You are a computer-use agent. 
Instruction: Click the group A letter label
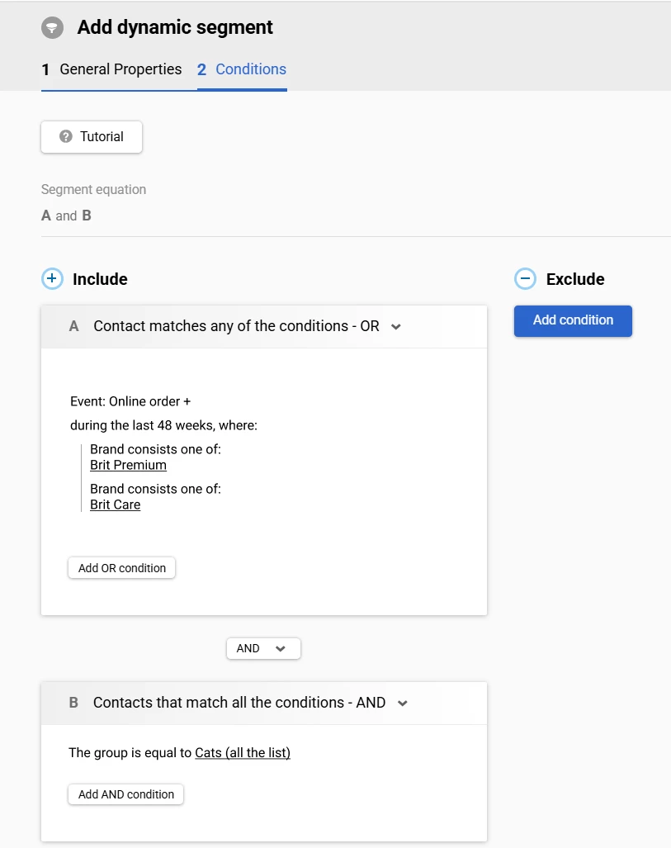pyautogui.click(x=74, y=326)
